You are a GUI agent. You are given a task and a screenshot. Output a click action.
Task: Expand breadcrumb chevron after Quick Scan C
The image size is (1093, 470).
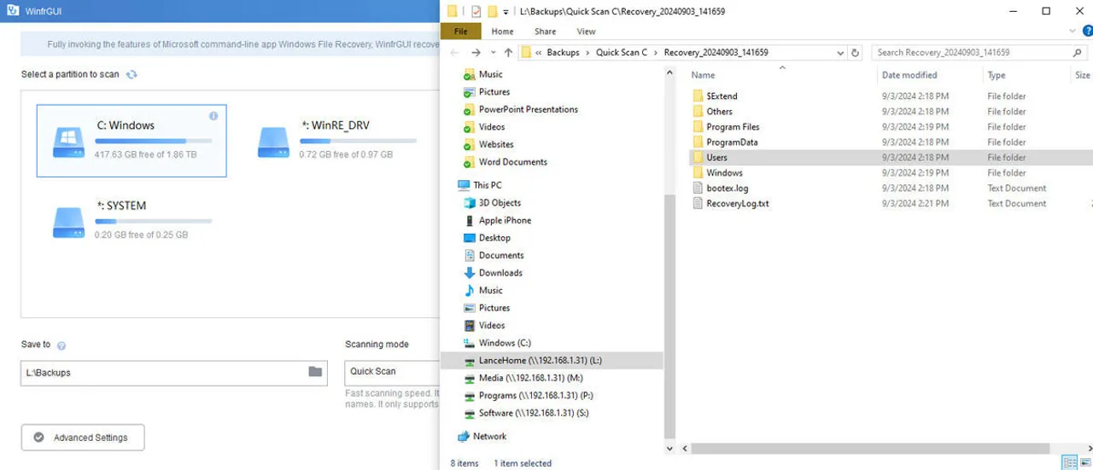[655, 53]
